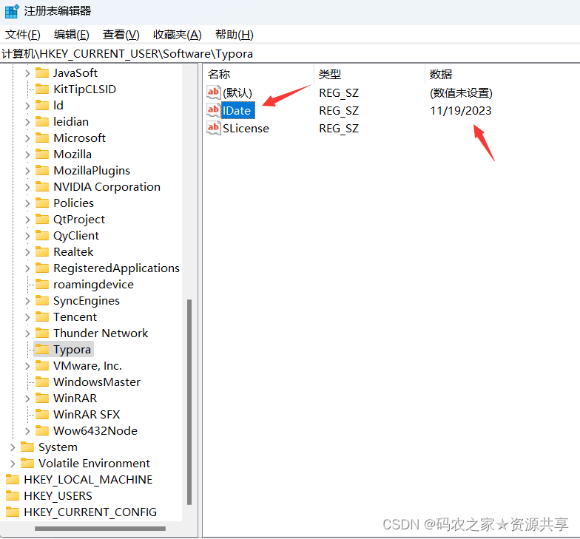The width and height of the screenshot is (580, 539).
Task: Select the Wow6432Node key label
Action: pos(95,431)
